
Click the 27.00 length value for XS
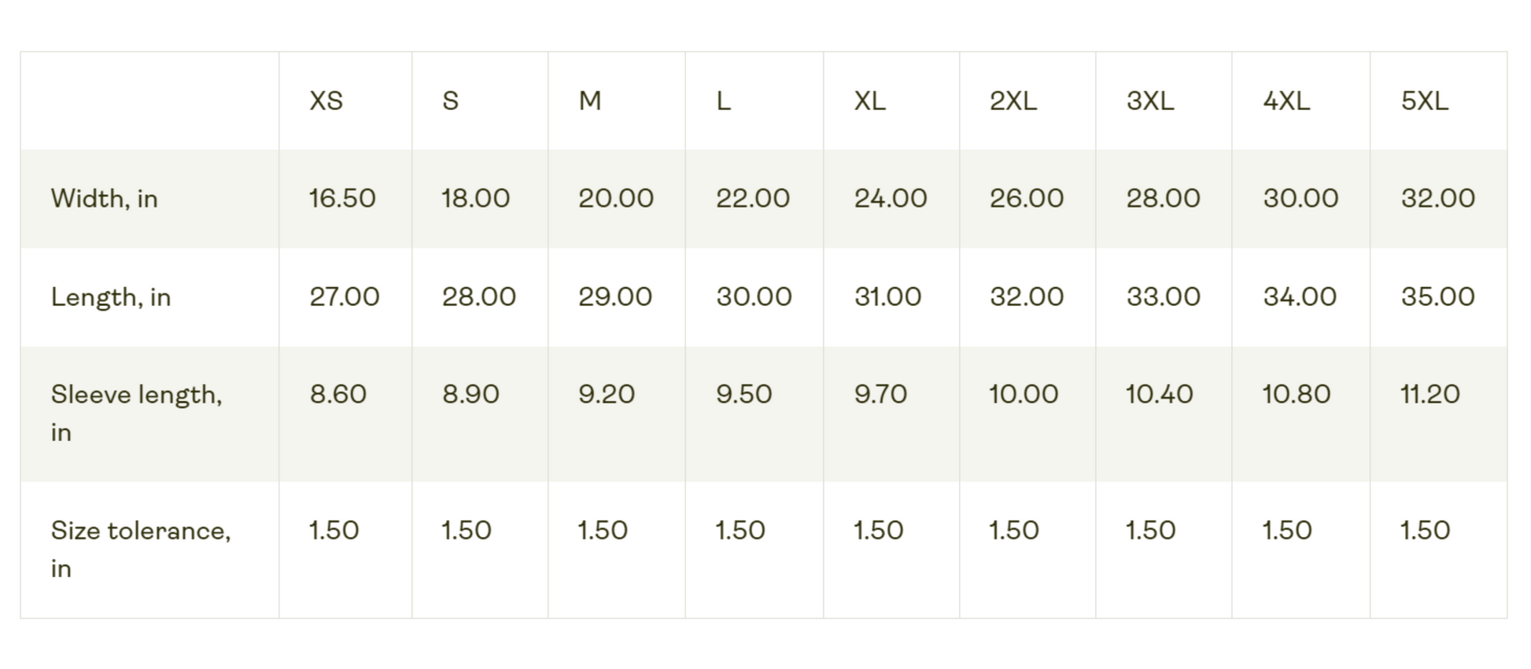click(344, 296)
